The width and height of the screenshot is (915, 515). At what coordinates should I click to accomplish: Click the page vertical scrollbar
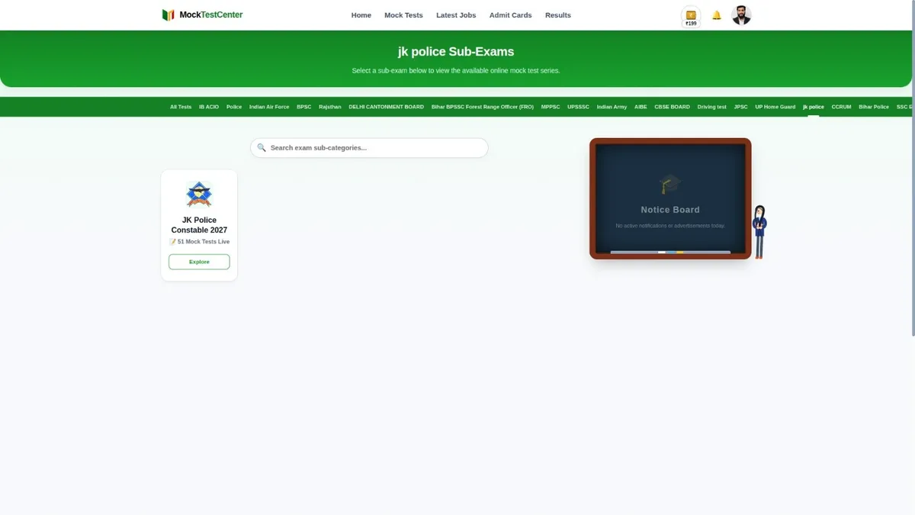coord(913,168)
